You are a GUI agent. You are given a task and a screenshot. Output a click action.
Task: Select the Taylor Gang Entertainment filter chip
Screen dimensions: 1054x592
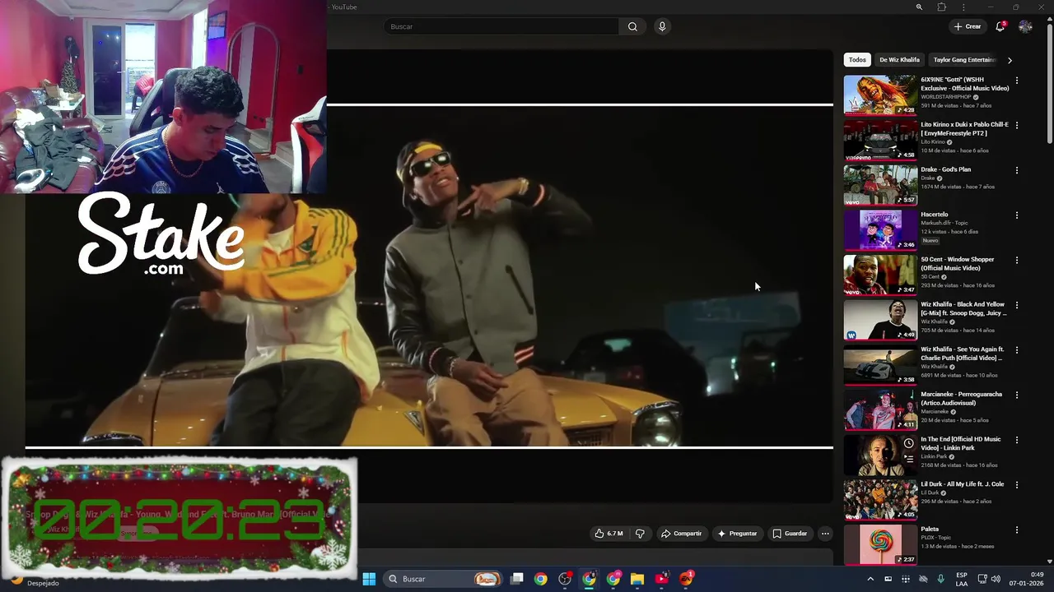click(964, 60)
